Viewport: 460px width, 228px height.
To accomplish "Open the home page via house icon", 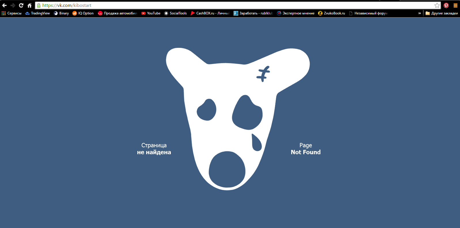I will pyautogui.click(x=29, y=5).
